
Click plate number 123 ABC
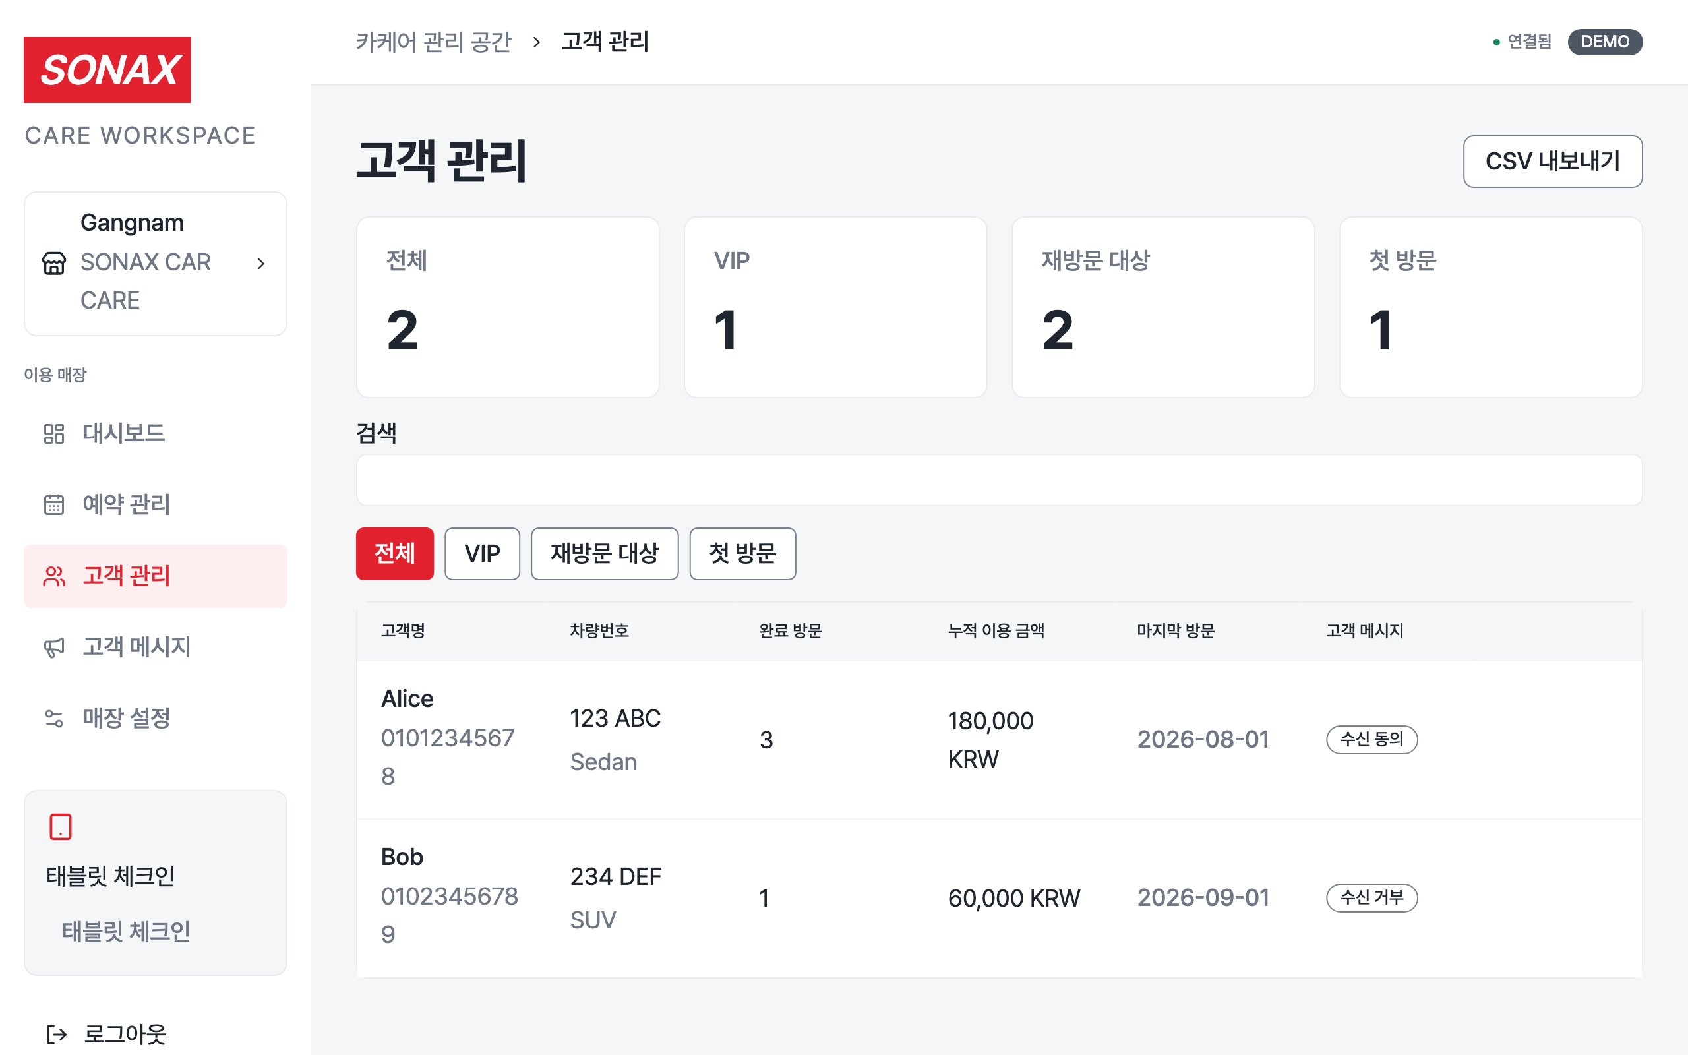pyautogui.click(x=615, y=718)
